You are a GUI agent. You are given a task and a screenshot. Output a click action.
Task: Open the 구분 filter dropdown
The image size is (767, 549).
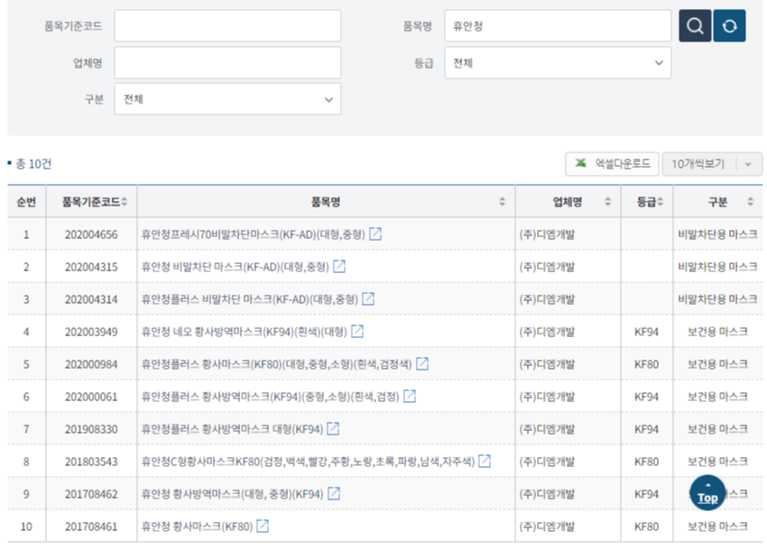(x=227, y=99)
